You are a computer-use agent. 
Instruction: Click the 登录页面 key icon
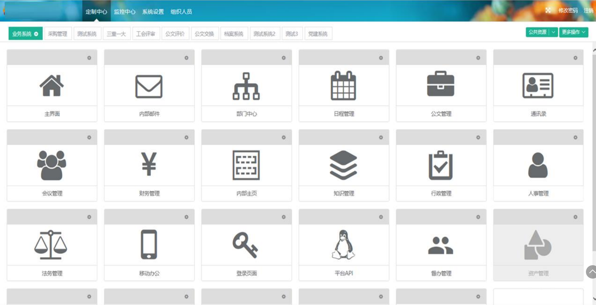point(246,245)
